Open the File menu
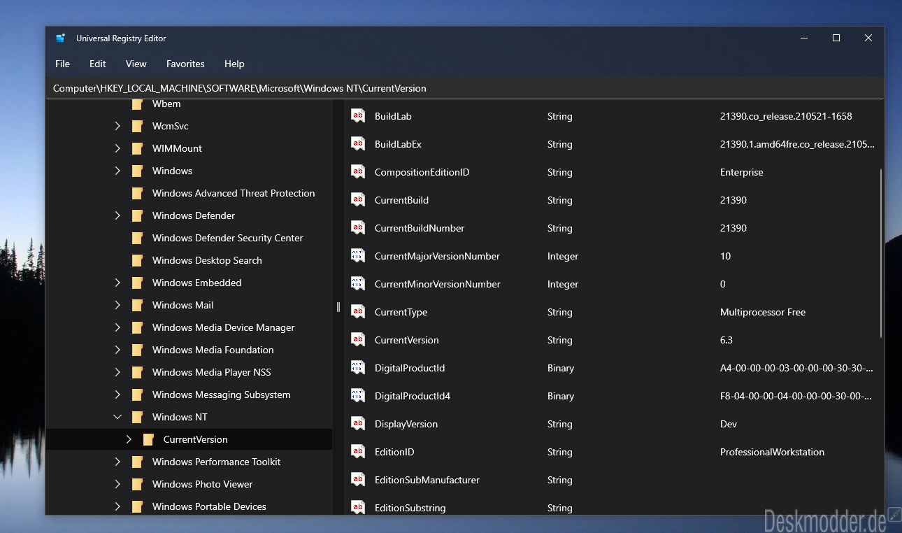Screen dimensions: 902x533 62,64
